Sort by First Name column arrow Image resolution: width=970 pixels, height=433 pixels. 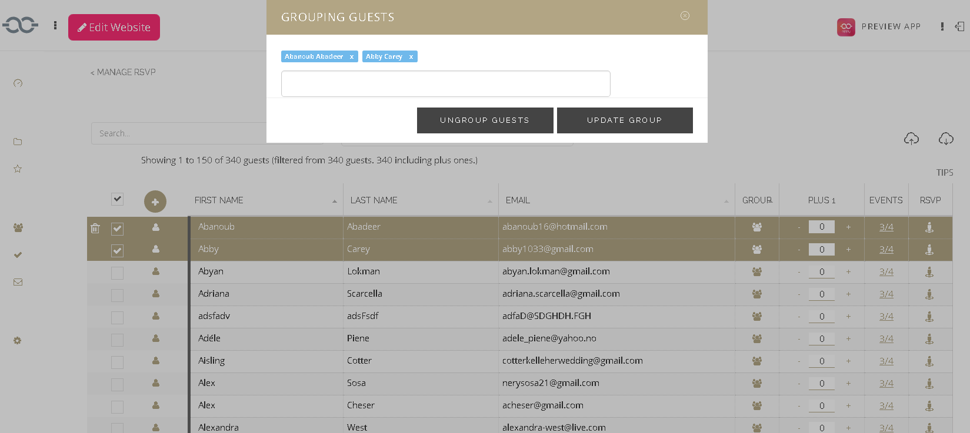pyautogui.click(x=335, y=202)
